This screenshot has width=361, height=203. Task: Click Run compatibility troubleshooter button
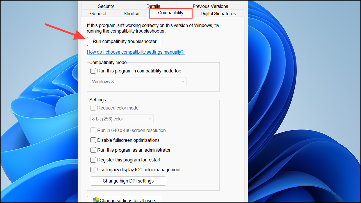[x=125, y=41]
